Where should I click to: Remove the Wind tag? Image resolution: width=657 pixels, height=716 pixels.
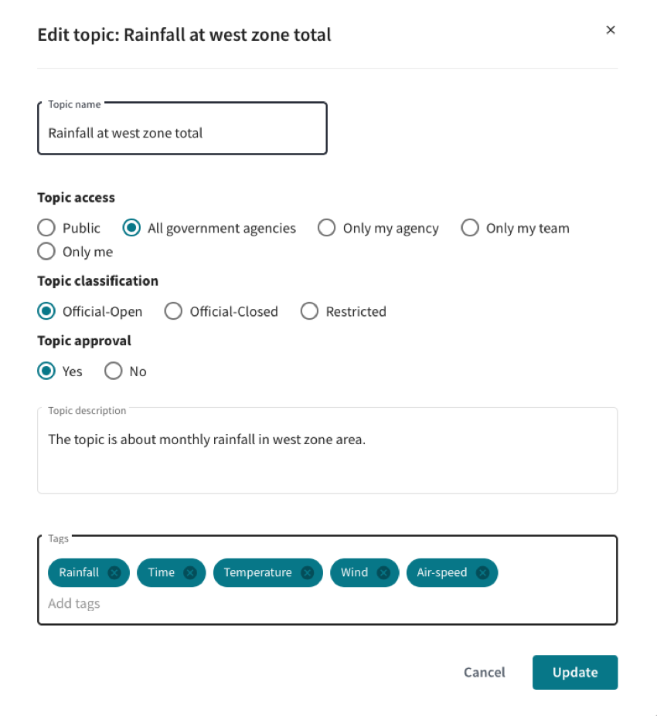pyautogui.click(x=383, y=572)
